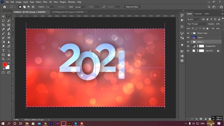This screenshot has width=224, height=126.
Task: Hide the Gradient Fill 1 layer
Action: (188, 46)
